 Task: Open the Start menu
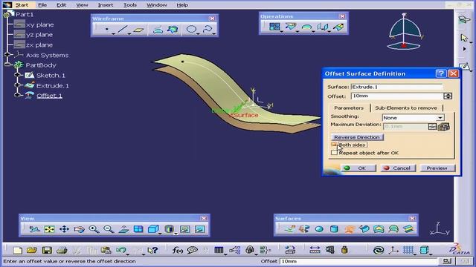pyautogui.click(x=22, y=5)
